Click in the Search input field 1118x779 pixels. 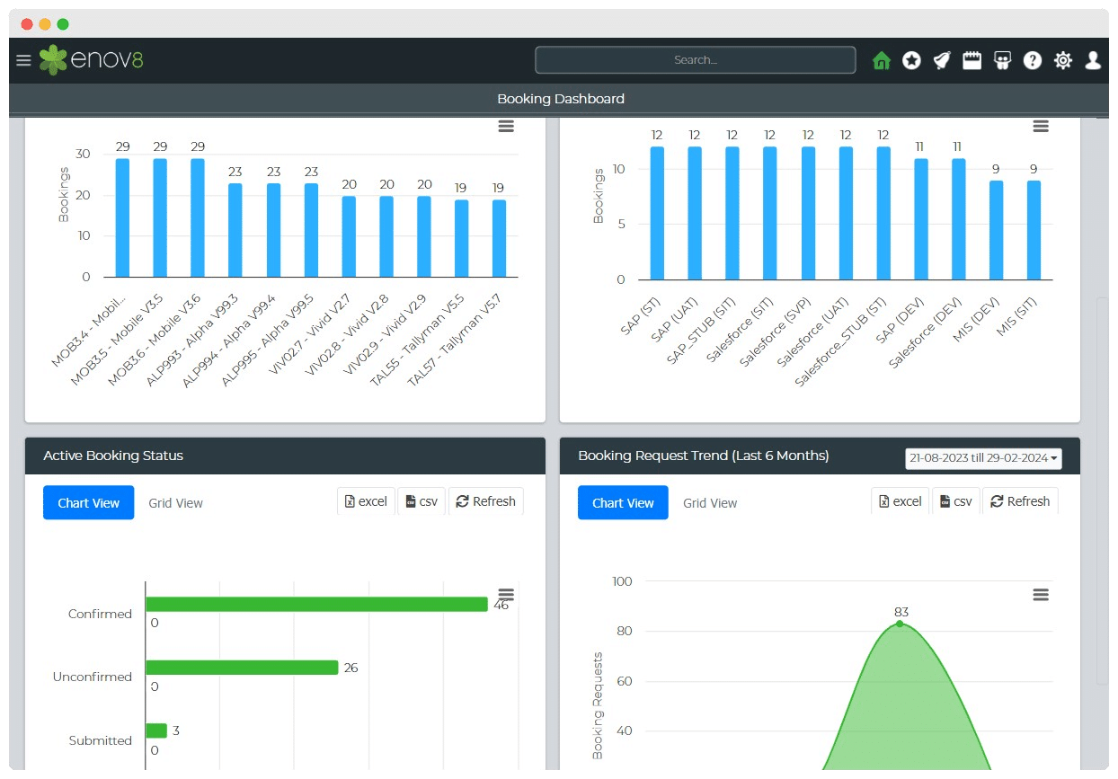[x=695, y=60]
